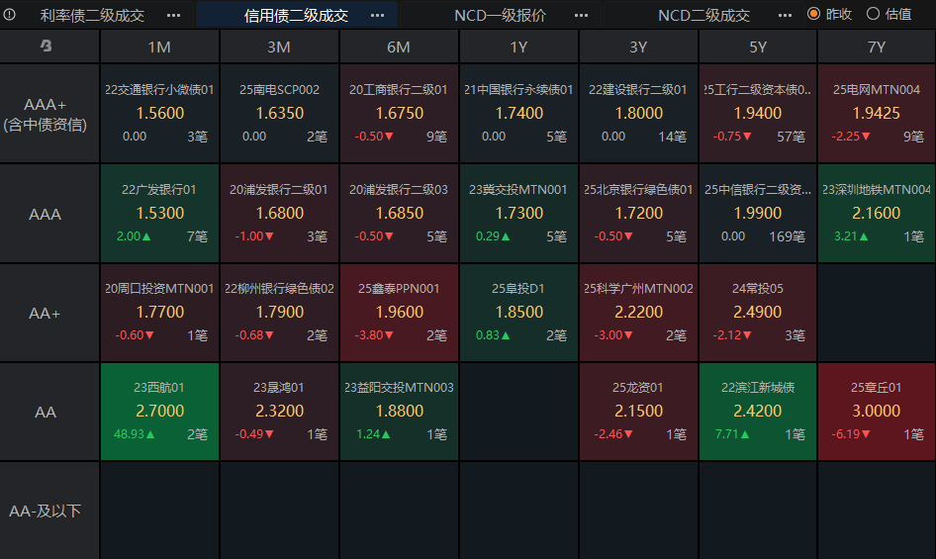
Task: Open the 20周口投资MTN001 cell
Action: click(159, 313)
